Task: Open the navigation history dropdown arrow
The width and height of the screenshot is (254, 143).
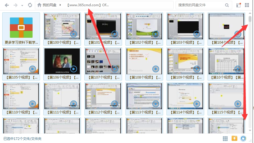Action: [x=22, y=5]
